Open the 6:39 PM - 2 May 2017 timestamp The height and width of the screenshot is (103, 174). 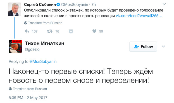point(28,98)
